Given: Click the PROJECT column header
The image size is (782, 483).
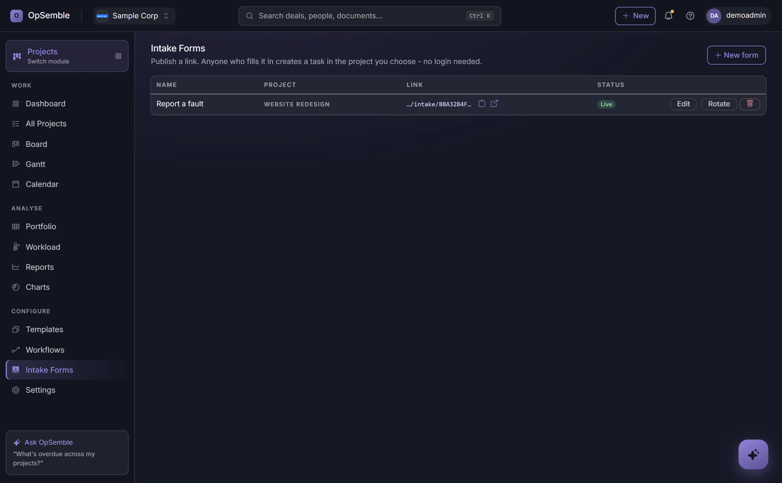Looking at the screenshot, I should (x=280, y=85).
